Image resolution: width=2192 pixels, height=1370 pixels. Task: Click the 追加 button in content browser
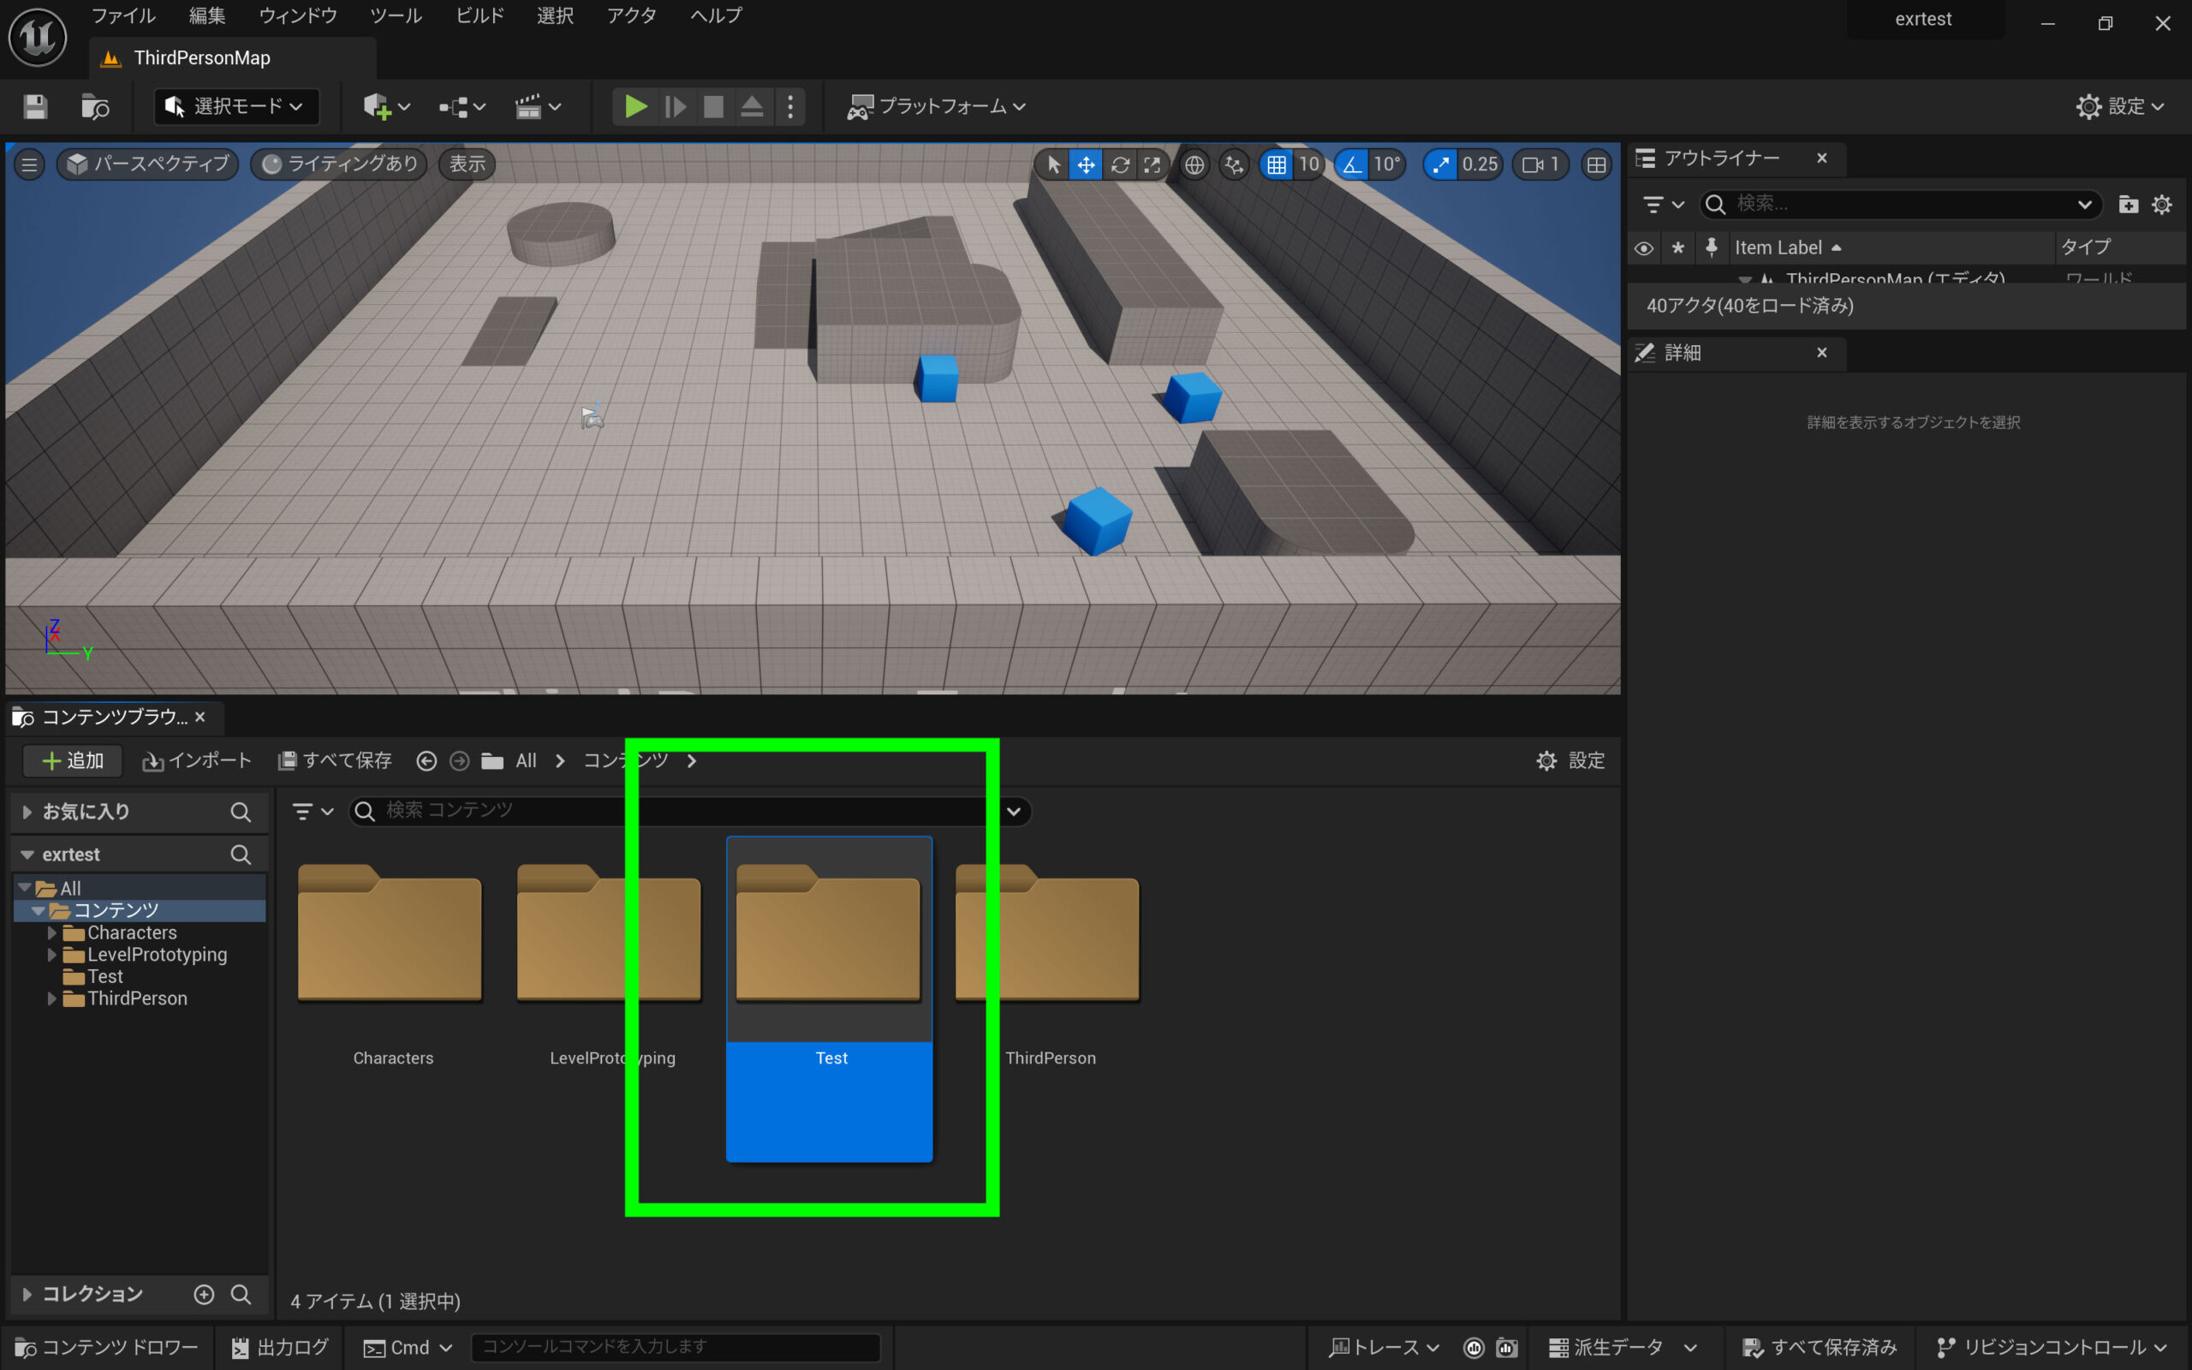[73, 760]
